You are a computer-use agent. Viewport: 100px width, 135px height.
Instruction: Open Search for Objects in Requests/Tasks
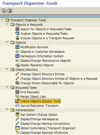coord(46,29)
